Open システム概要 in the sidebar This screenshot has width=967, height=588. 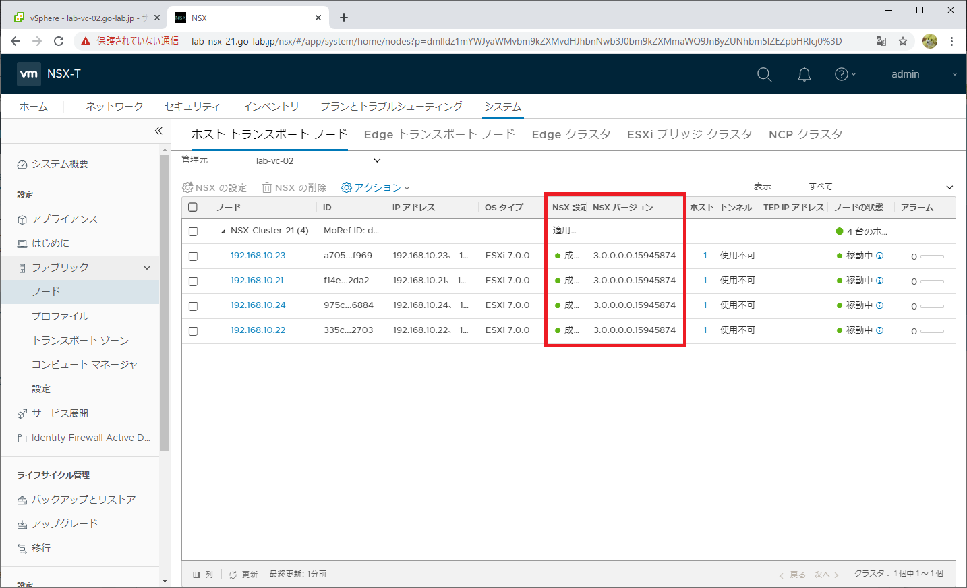click(60, 164)
